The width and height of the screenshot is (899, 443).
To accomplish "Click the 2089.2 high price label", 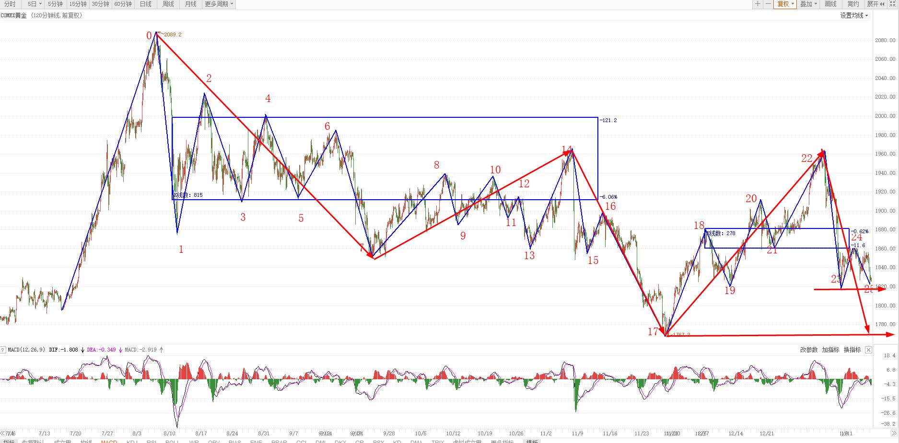I will point(172,34).
